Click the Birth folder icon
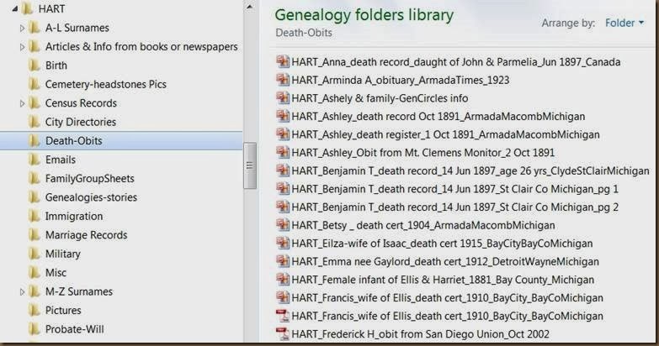 coord(35,66)
